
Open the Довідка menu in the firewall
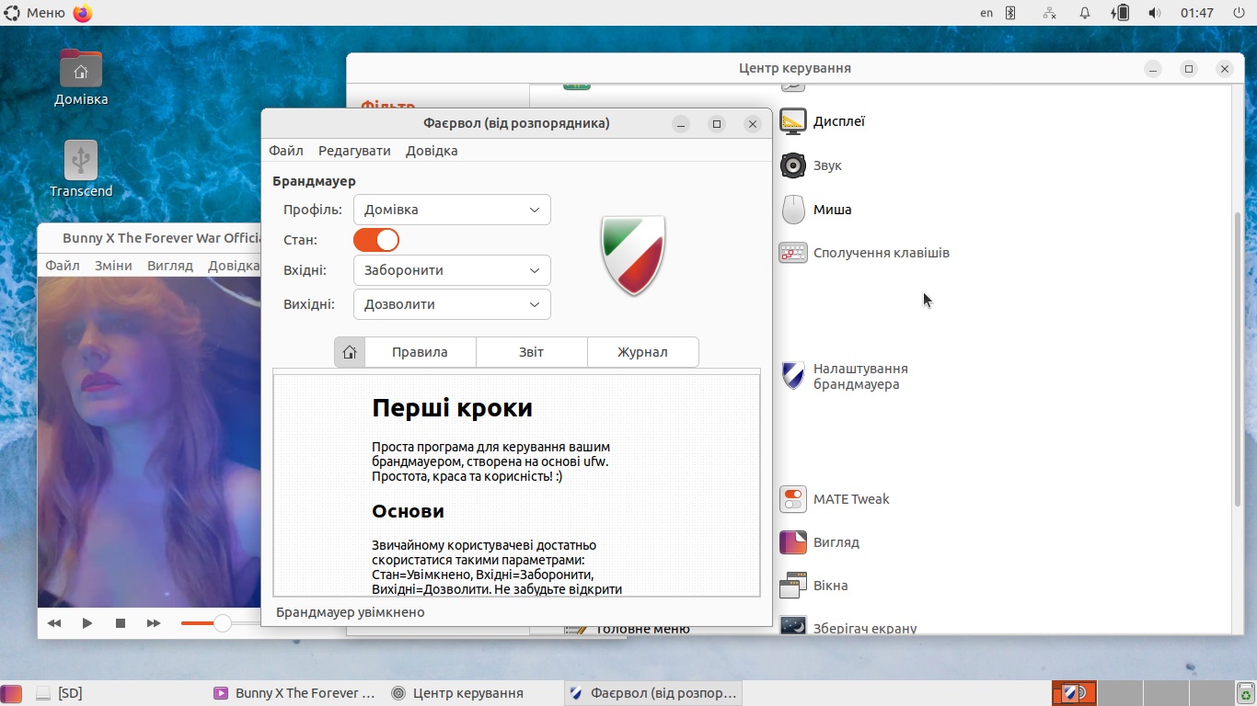tap(432, 151)
